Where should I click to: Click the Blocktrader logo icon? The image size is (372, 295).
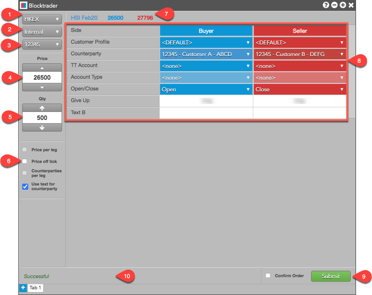[23, 5]
